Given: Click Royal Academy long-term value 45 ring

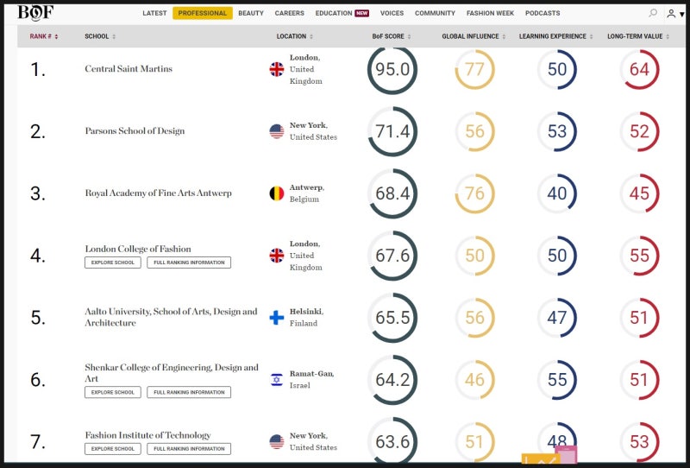Looking at the screenshot, I should pyautogui.click(x=639, y=193).
